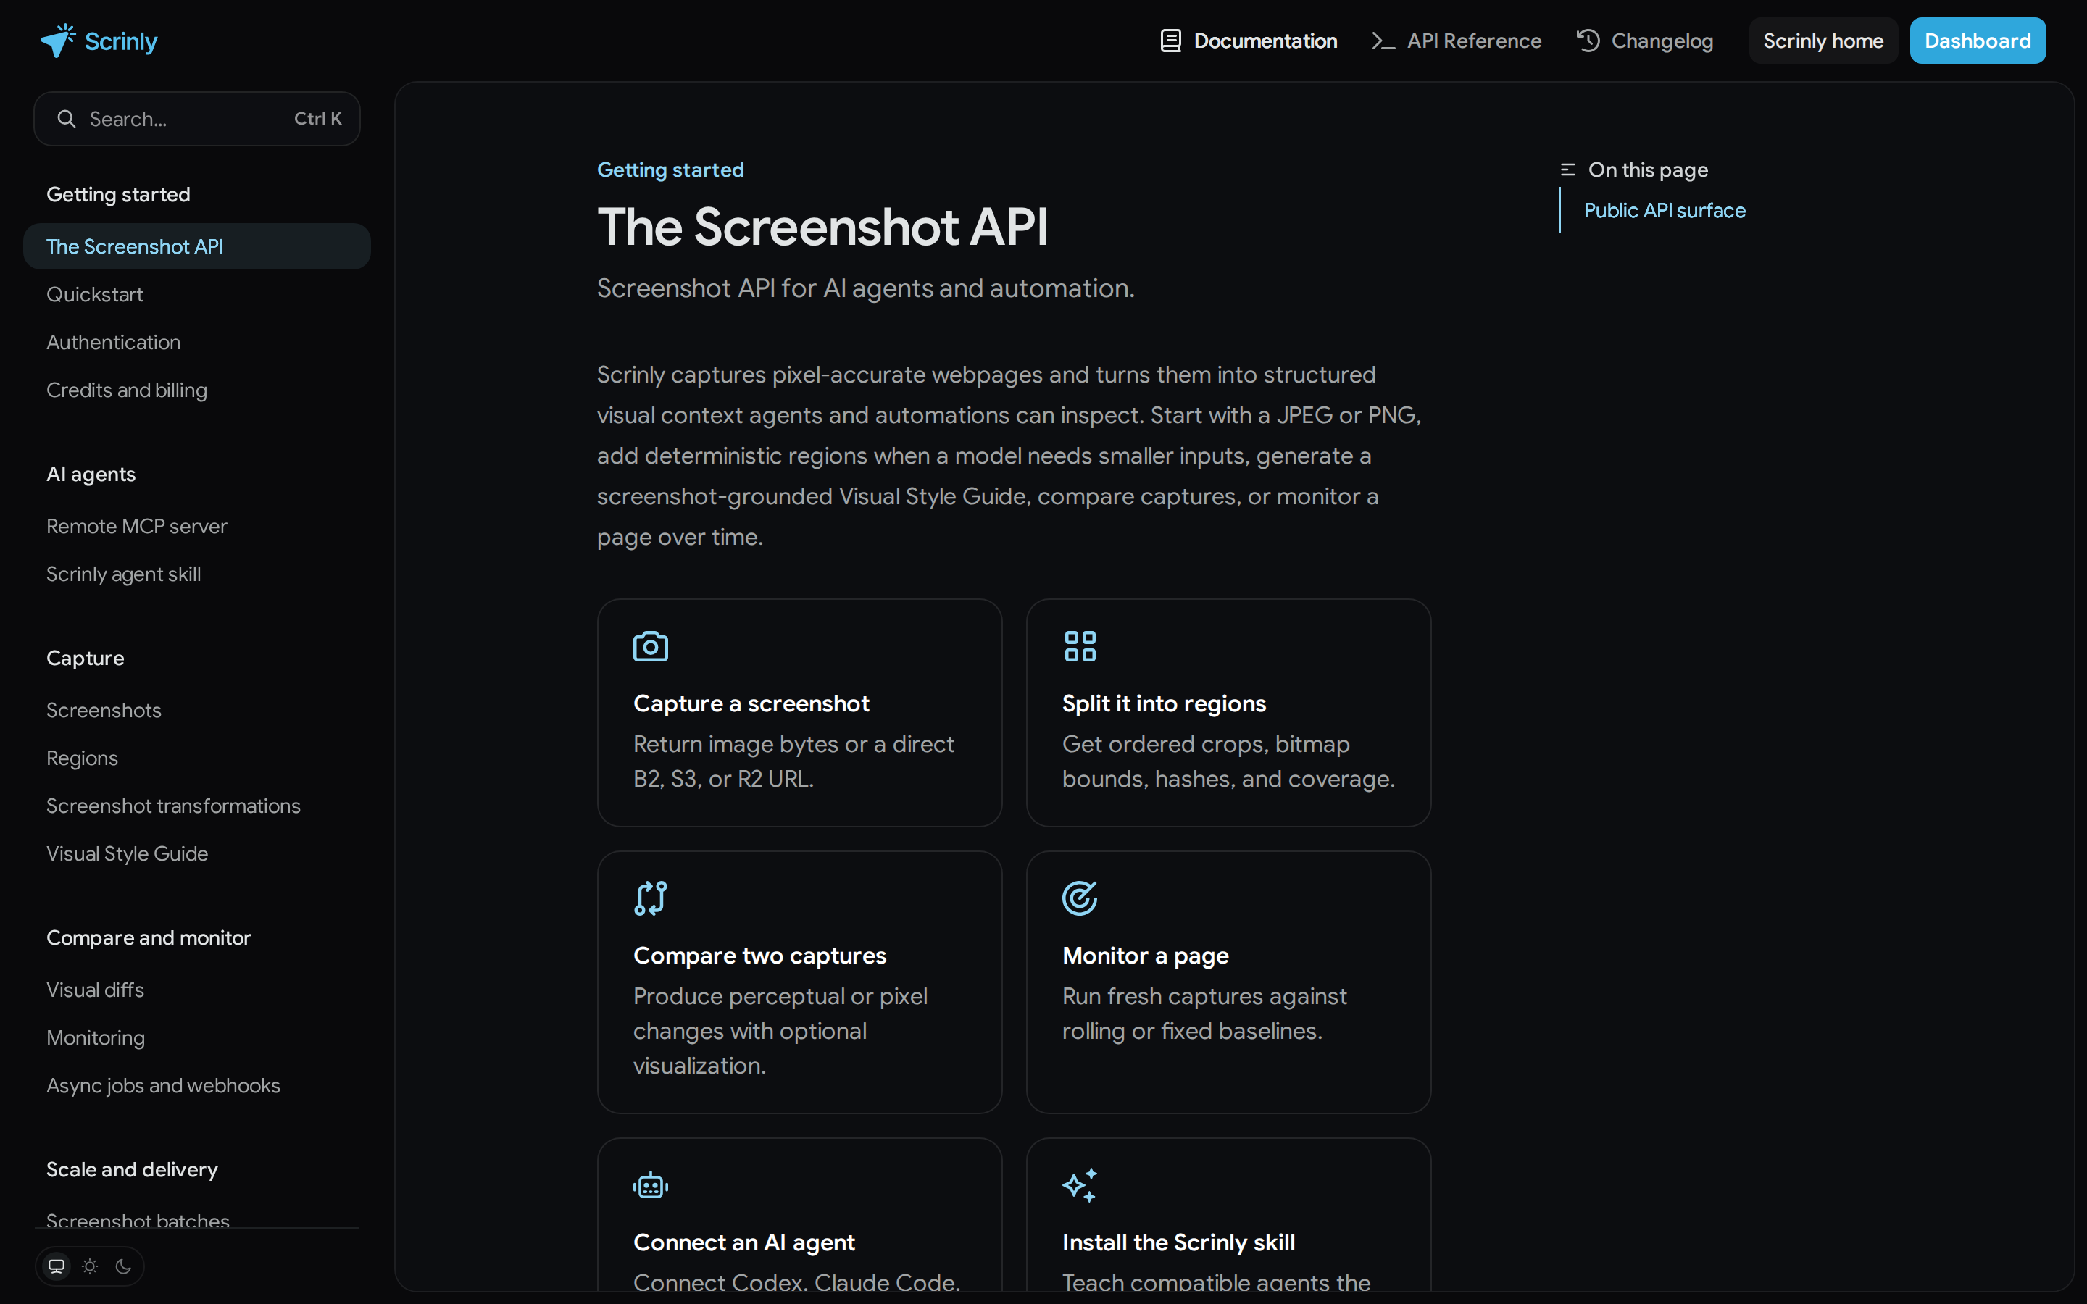This screenshot has width=2087, height=1304.
Task: Click the search magnifier icon
Action: point(67,119)
